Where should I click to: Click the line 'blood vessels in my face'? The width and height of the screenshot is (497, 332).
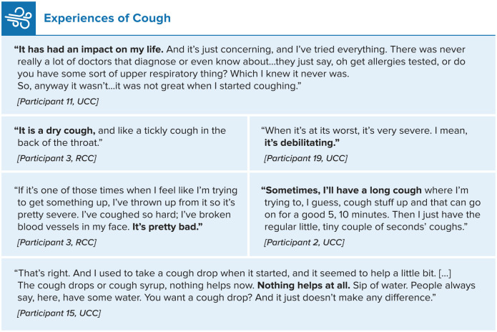(x=74, y=227)
